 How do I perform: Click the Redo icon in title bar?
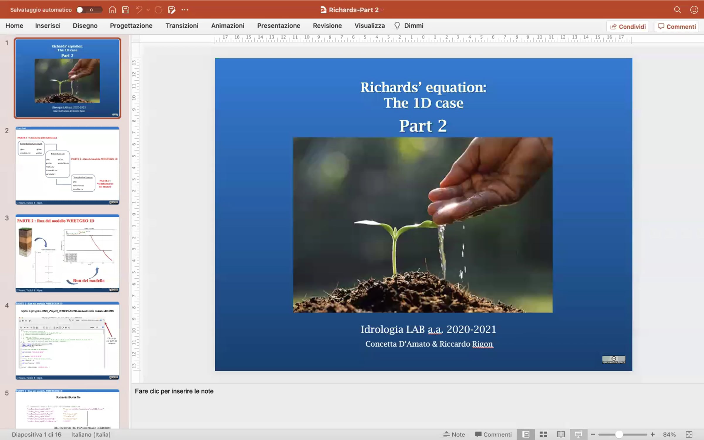(158, 10)
